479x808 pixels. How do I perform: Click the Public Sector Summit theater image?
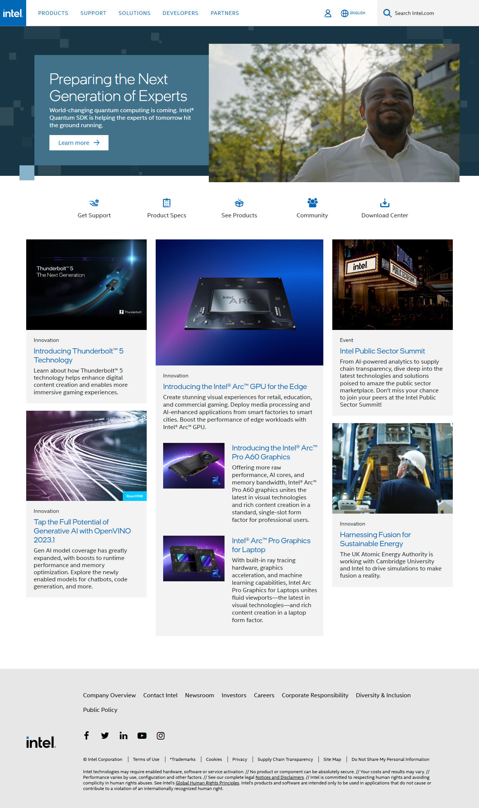[x=393, y=285]
